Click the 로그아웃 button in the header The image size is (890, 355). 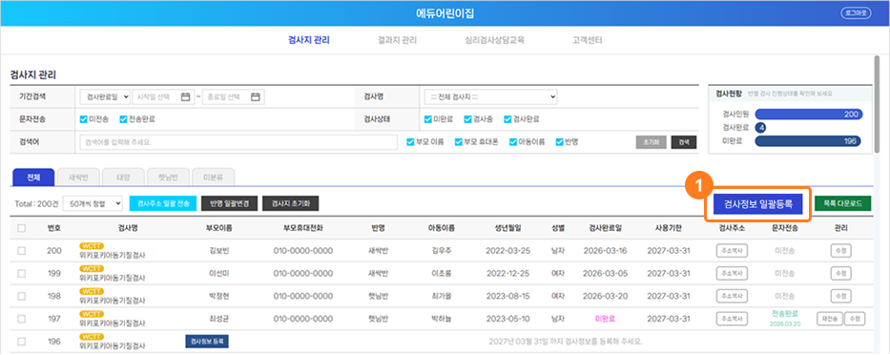pyautogui.click(x=856, y=12)
